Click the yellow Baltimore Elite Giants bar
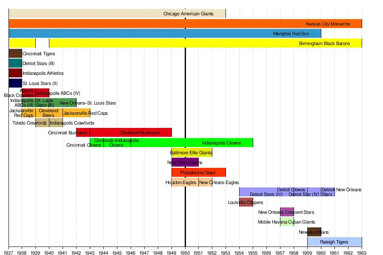The image size is (383, 255). click(x=191, y=153)
